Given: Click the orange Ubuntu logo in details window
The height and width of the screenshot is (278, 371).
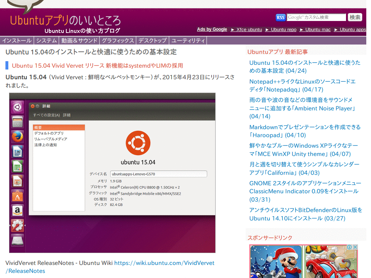Looking at the screenshot, I should (x=138, y=143).
